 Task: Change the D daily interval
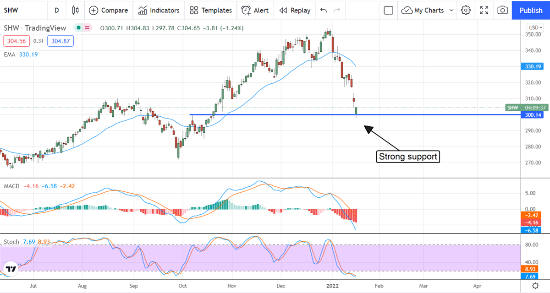tap(56, 10)
